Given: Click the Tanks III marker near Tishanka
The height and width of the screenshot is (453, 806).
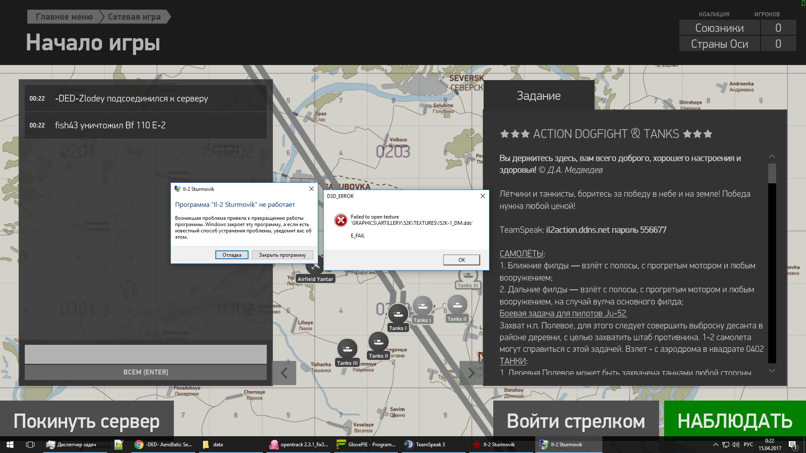Looking at the screenshot, I should [347, 349].
